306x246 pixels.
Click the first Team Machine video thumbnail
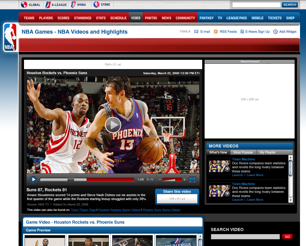(219, 166)
